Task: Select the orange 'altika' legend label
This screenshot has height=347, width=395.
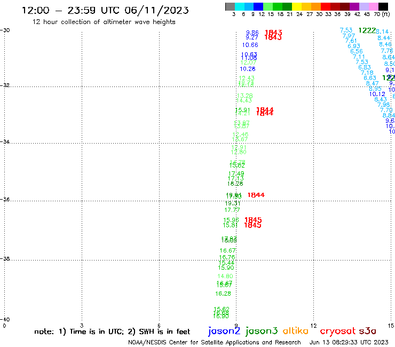Action: pos(296,331)
